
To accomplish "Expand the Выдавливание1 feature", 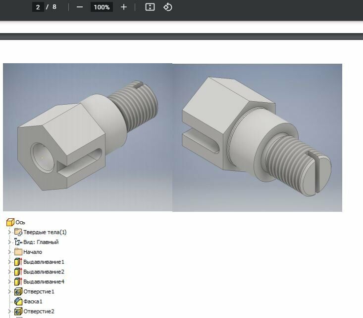I will (9, 262).
